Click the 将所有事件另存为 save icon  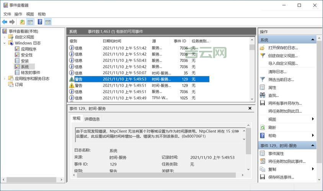click(263, 103)
